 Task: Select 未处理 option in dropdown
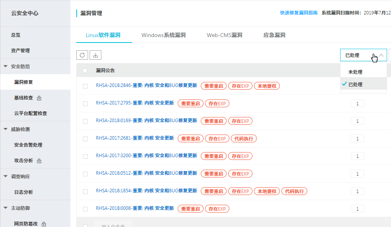click(364, 72)
